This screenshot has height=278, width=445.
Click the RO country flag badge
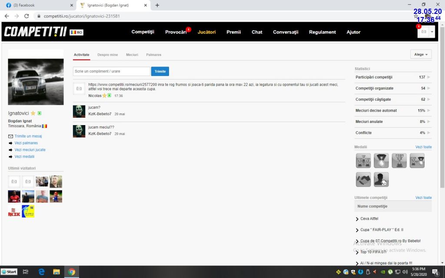pos(76,33)
